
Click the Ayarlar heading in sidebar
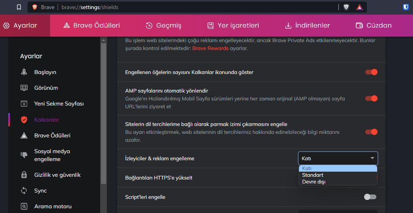click(31, 56)
